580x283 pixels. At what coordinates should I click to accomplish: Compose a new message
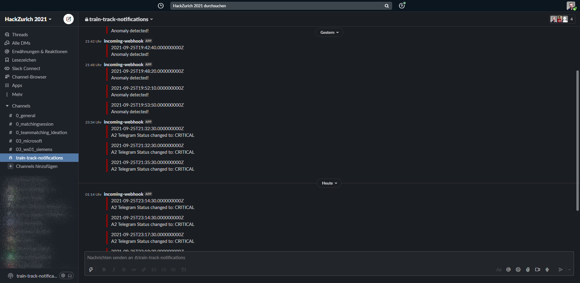point(69,19)
